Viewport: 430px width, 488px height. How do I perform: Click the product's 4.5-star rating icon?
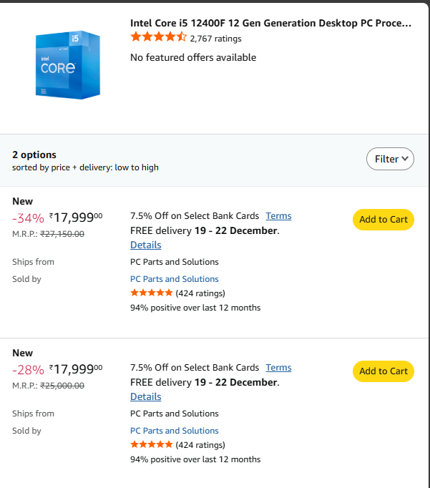point(158,38)
